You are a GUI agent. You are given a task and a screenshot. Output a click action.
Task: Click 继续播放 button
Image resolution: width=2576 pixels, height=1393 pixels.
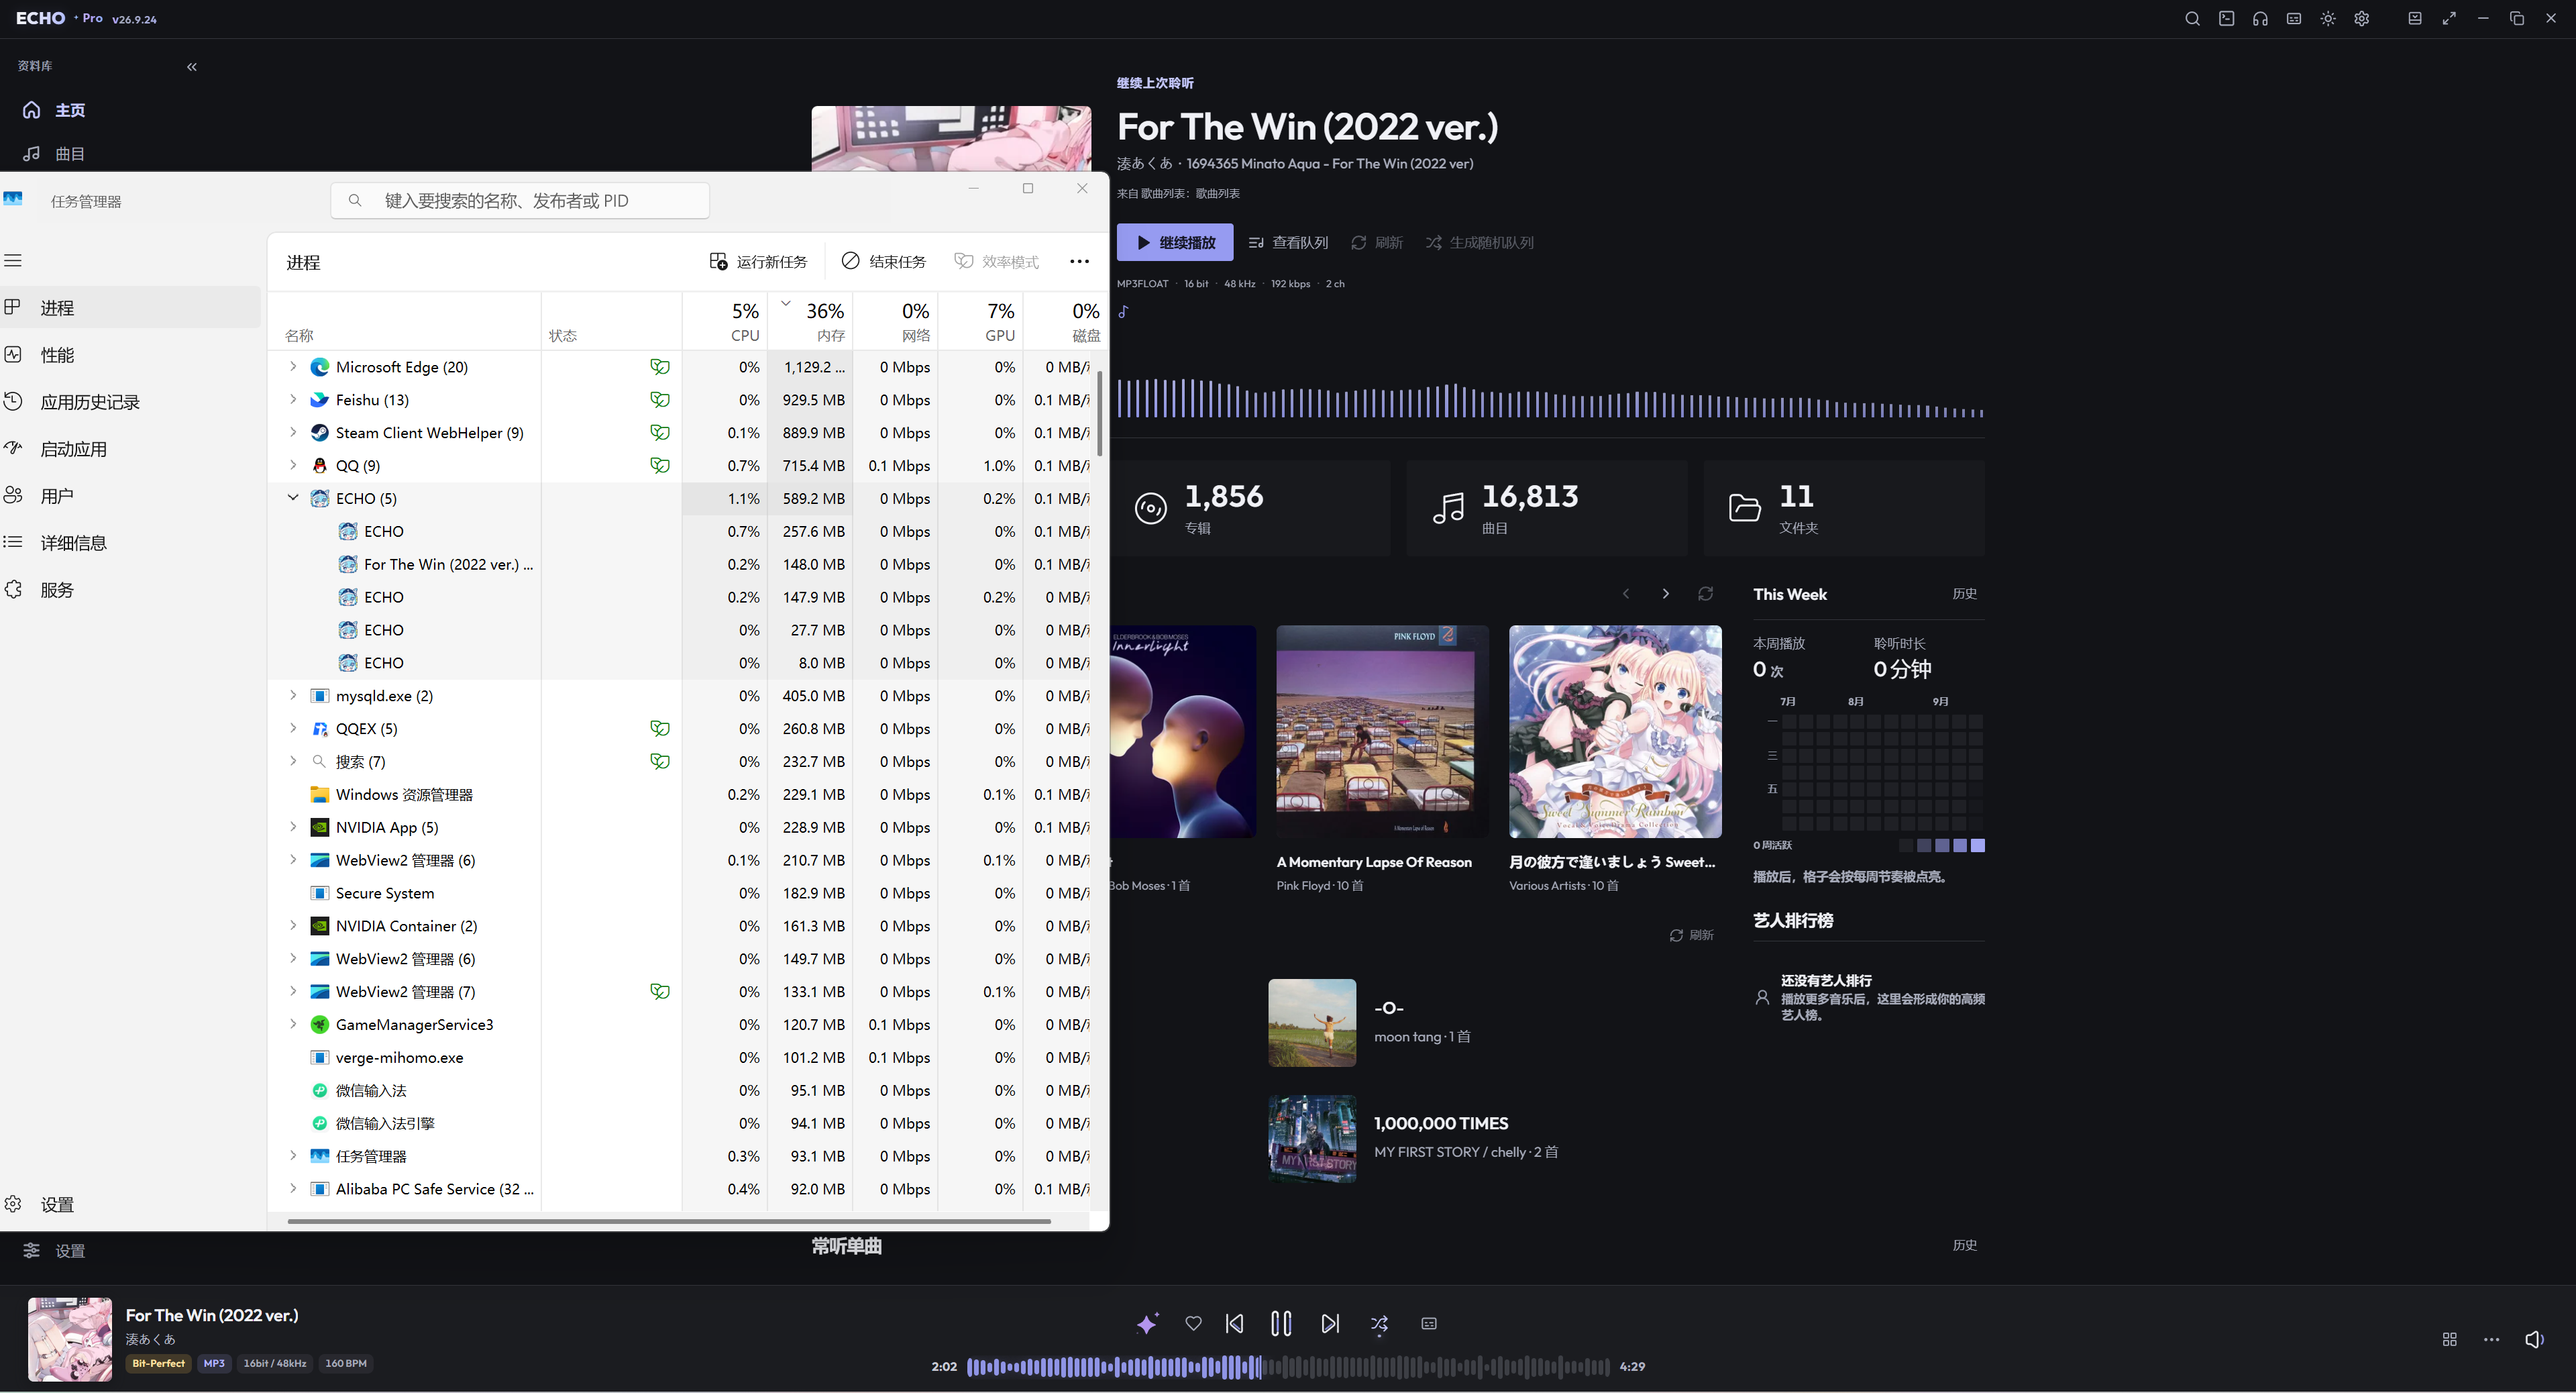(1175, 242)
